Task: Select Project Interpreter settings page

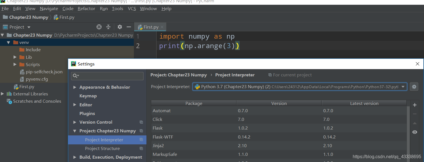Action: pyautogui.click(x=107, y=140)
